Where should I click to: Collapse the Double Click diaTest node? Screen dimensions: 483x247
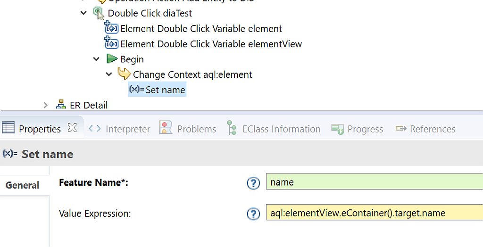coord(83,13)
